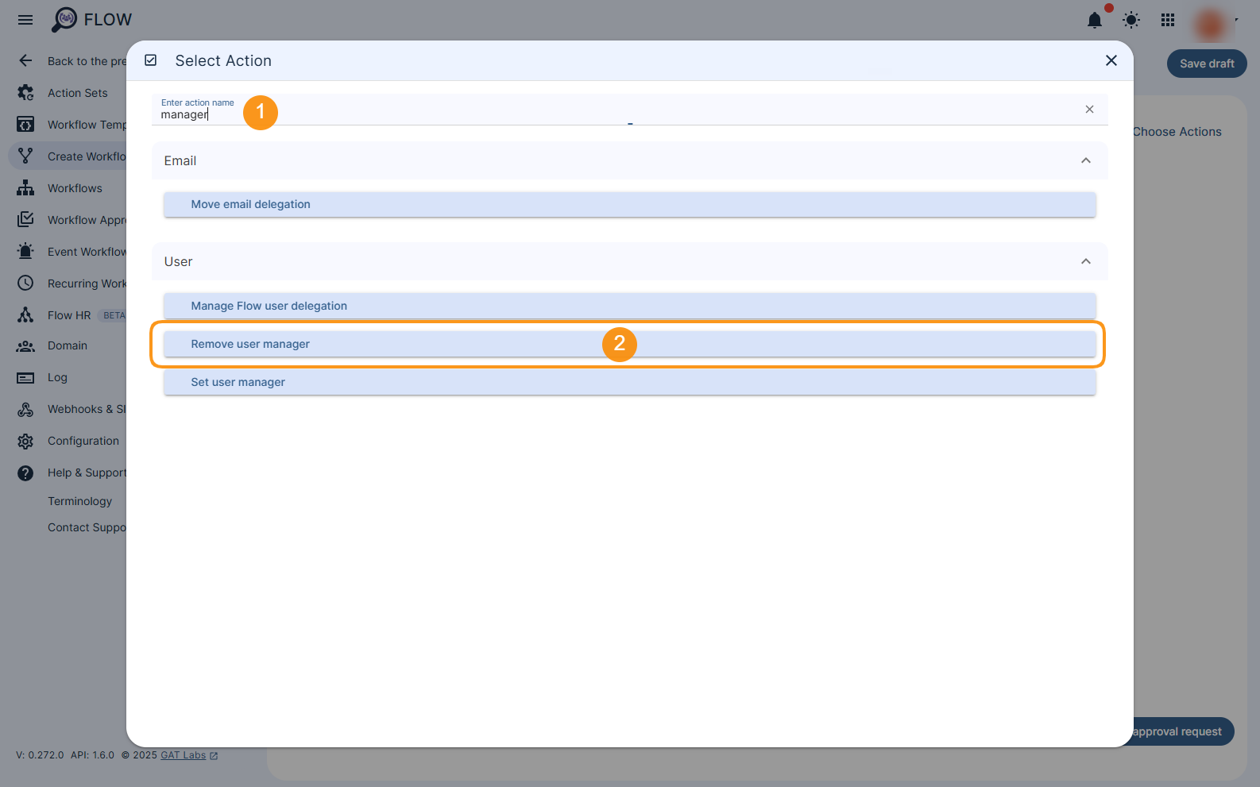Screen dimensions: 1260x787
Task: Click the Flow HR org icon
Action: click(25, 315)
